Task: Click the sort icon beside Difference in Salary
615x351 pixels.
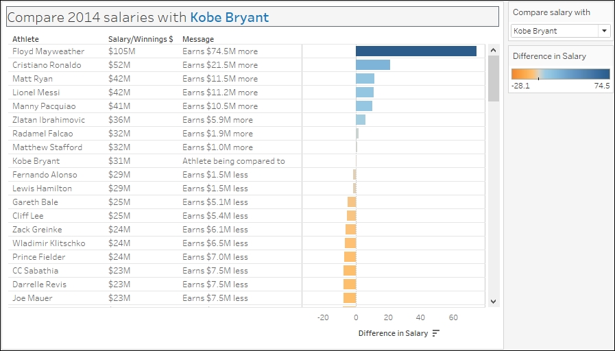Action: pyautogui.click(x=436, y=333)
